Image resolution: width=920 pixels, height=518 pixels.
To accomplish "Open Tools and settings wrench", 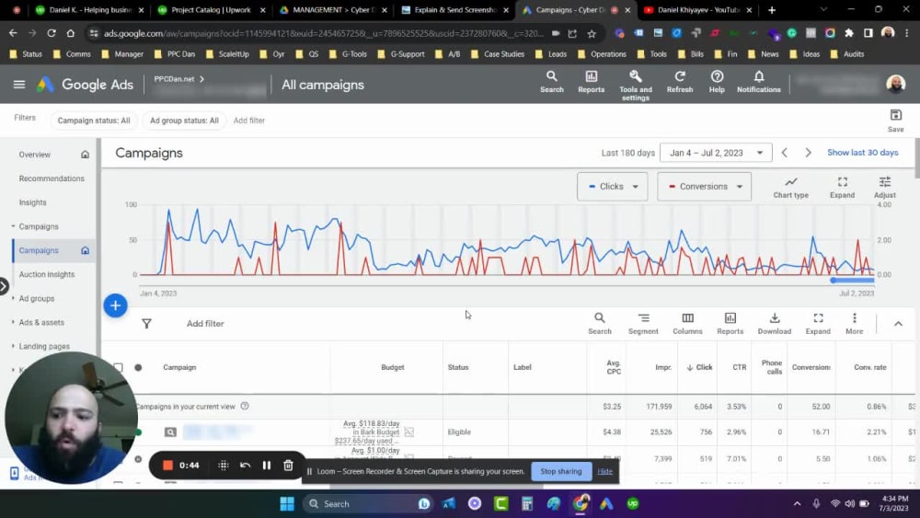I will (636, 86).
